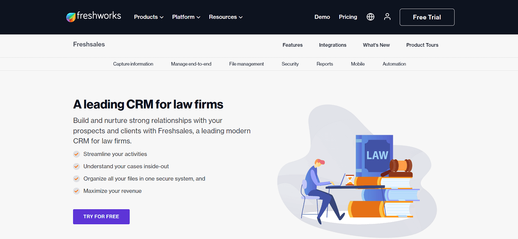Open the language selector globe icon

tap(370, 17)
